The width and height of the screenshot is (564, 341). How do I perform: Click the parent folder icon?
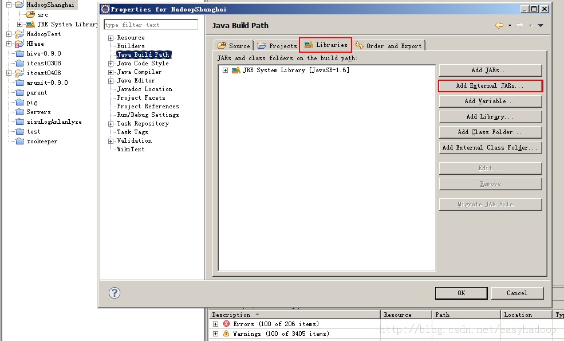pos(20,92)
